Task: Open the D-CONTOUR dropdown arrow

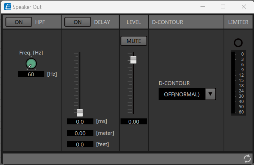Action: [x=210, y=94]
